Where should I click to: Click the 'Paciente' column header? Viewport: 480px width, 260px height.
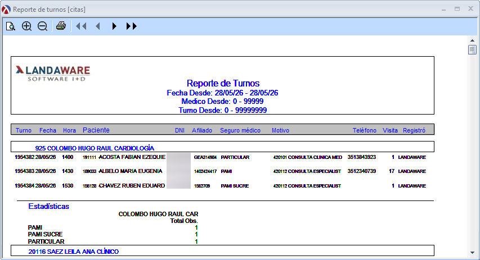[x=96, y=130]
